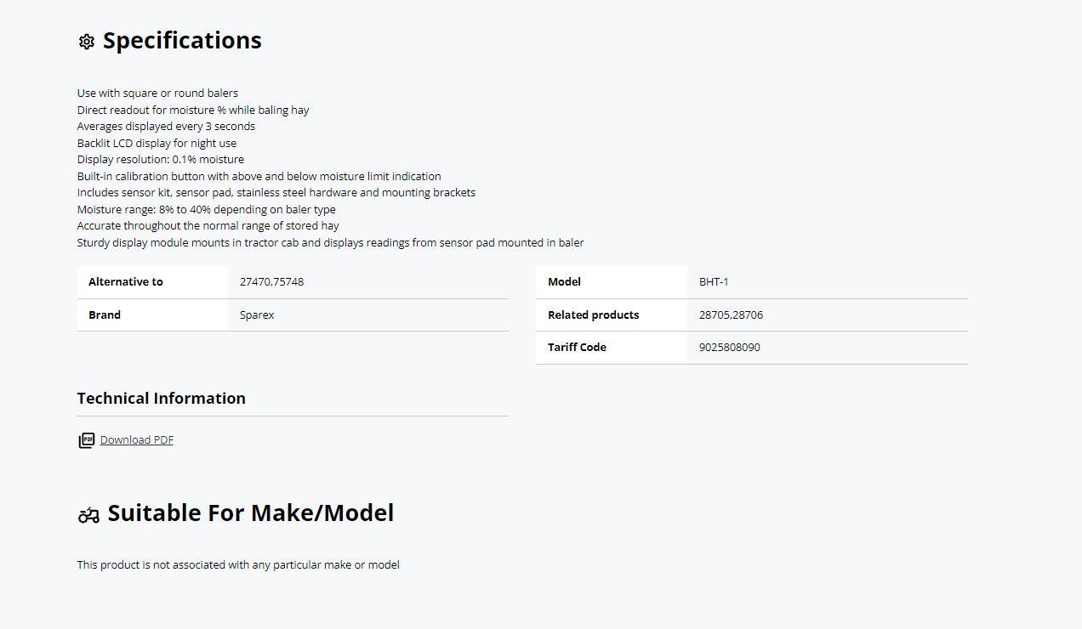Click the Alternative to value 27470,75748
Image resolution: width=1082 pixels, height=629 pixels.
pos(271,282)
